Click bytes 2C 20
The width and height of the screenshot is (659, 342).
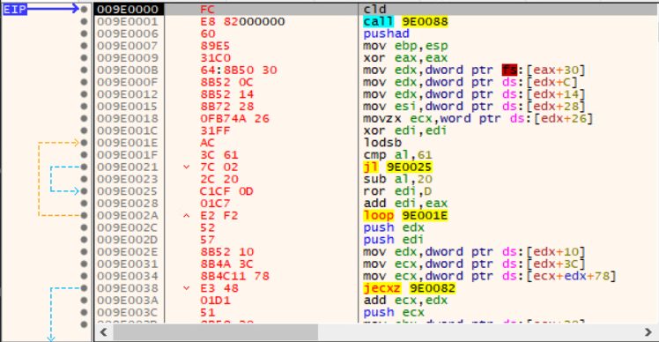tap(219, 179)
